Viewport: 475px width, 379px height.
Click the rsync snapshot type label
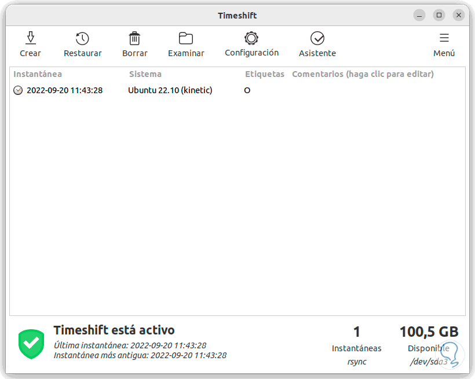[x=357, y=361]
